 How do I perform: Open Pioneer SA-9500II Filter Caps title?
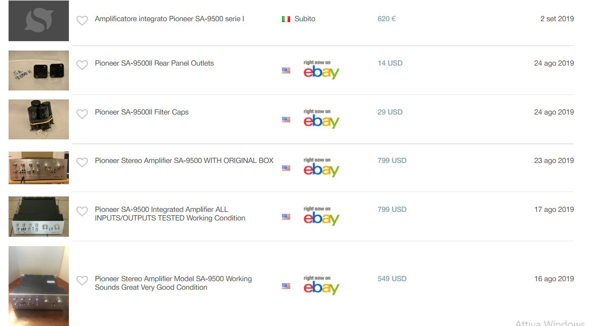coord(141,112)
